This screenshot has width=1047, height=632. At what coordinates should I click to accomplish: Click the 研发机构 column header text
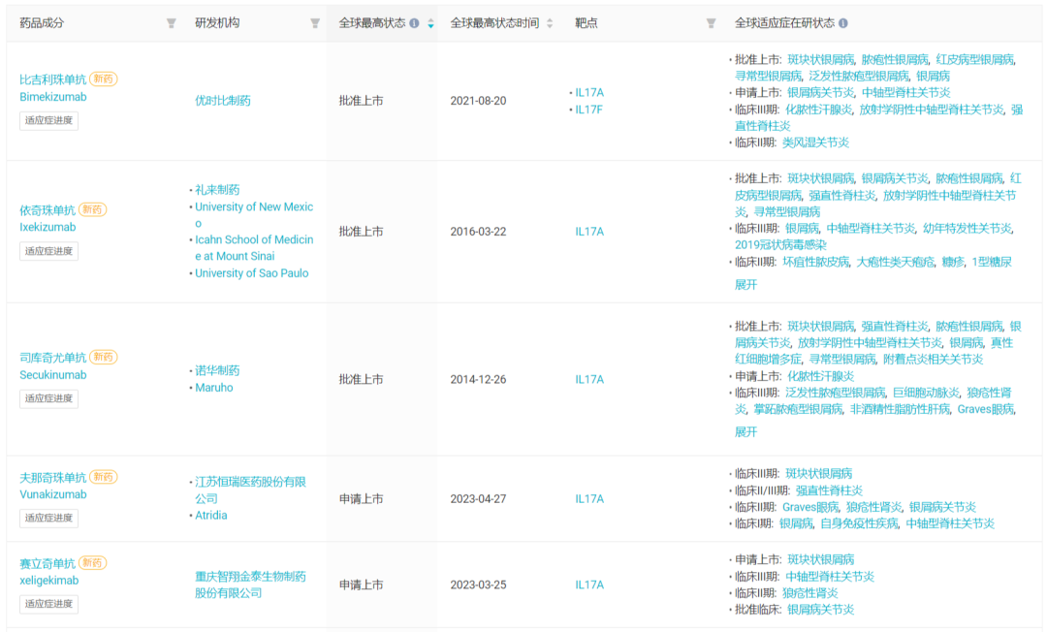click(x=217, y=23)
